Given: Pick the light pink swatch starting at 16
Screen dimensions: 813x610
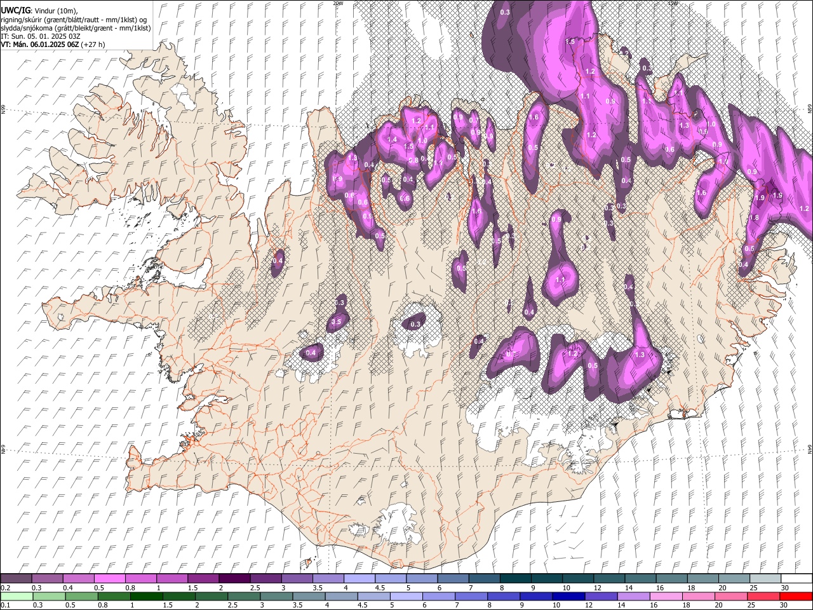Looking at the screenshot, I should coord(665,596).
